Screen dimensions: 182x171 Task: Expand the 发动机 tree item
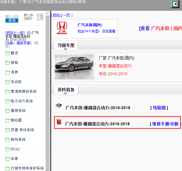[x=16, y=82]
